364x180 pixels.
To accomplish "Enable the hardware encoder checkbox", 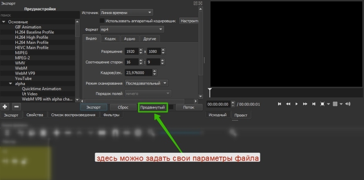I will (x=102, y=21).
